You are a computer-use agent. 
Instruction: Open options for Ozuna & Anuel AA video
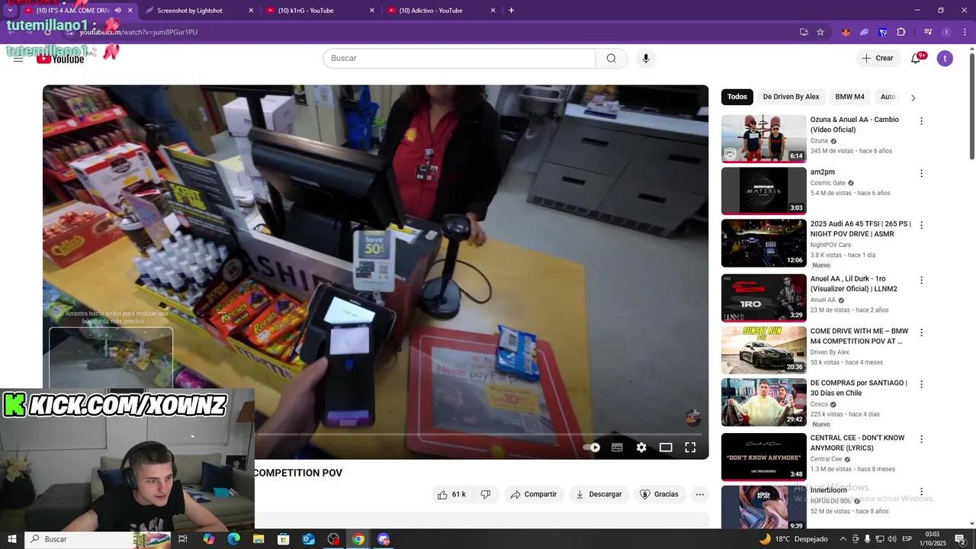point(921,121)
